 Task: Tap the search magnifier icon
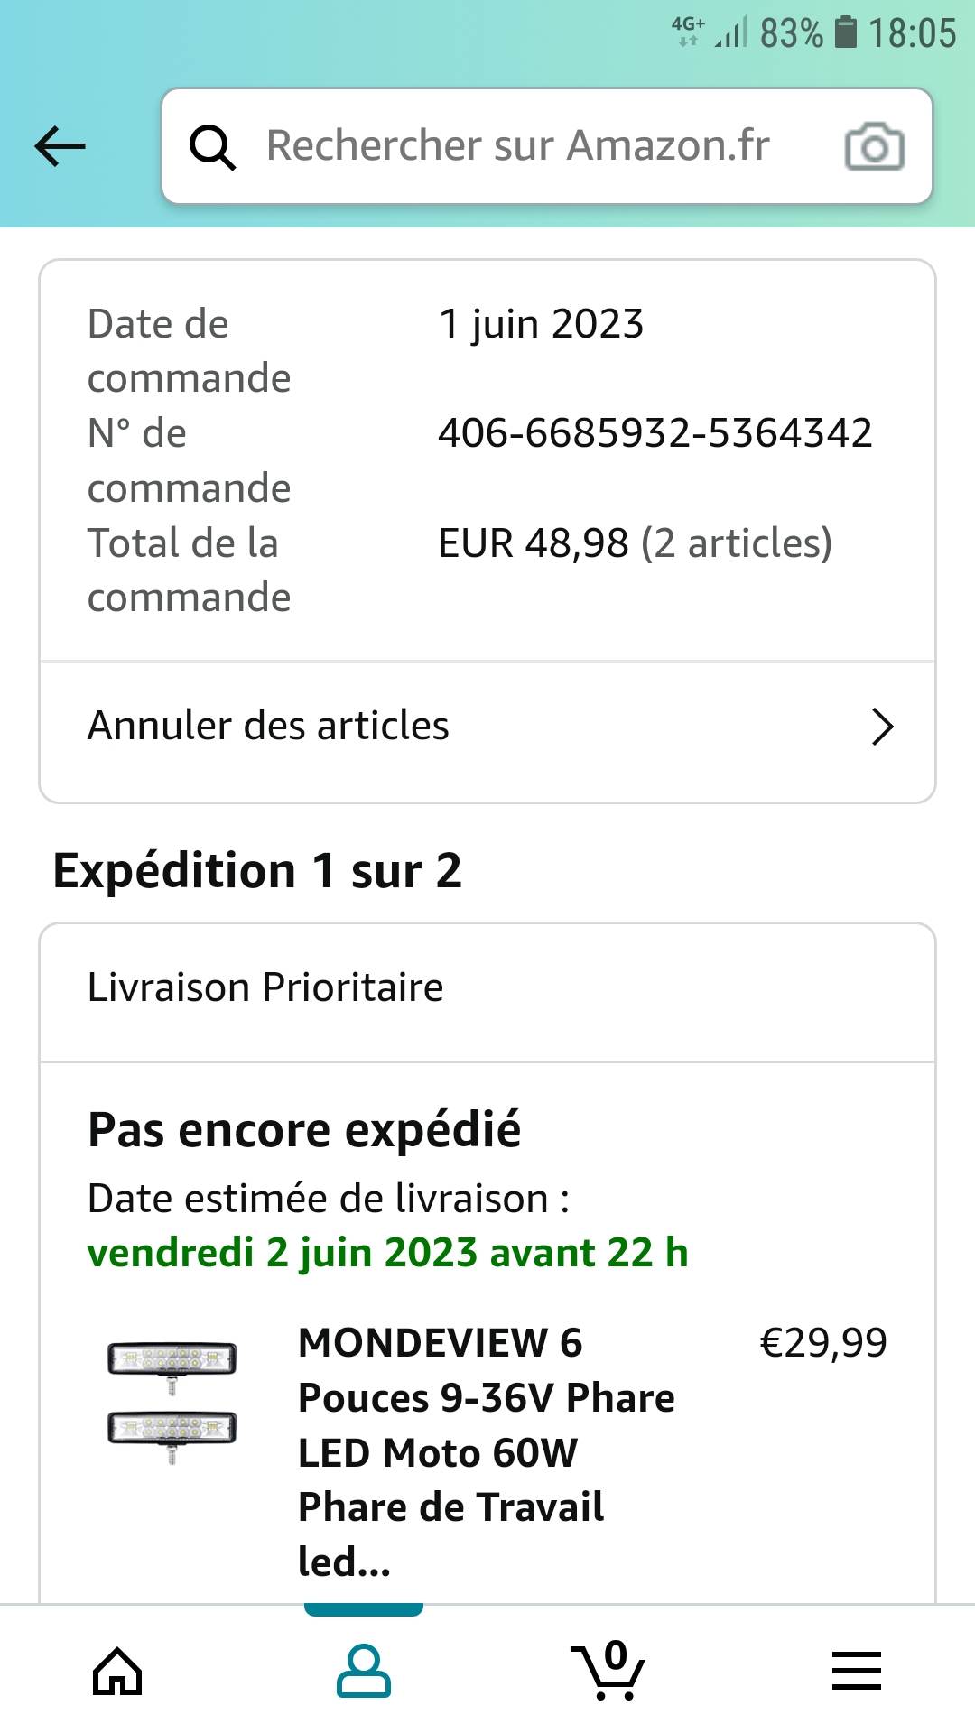point(213,147)
